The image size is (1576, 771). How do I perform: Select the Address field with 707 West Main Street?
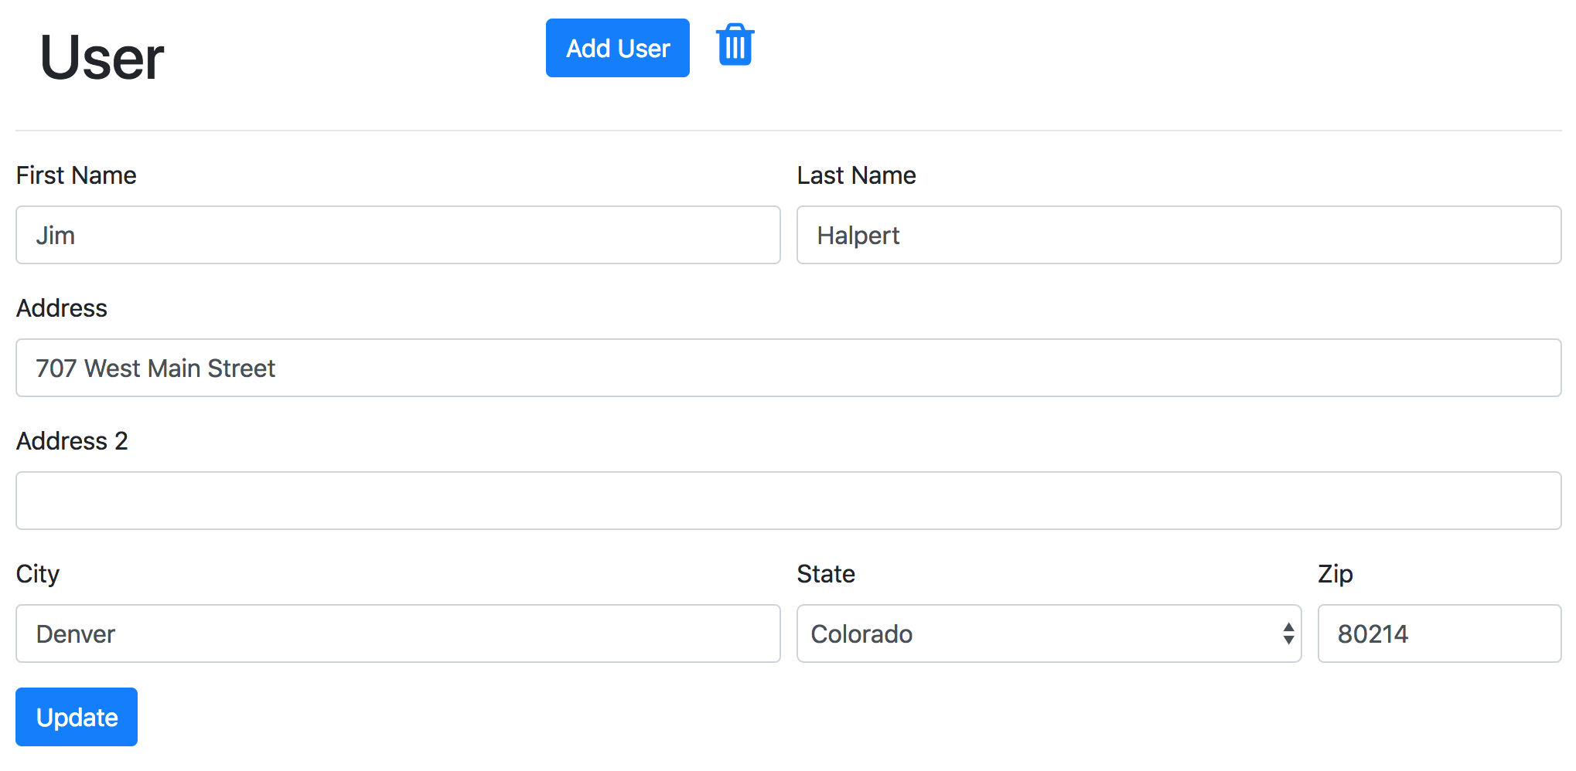[788, 368]
